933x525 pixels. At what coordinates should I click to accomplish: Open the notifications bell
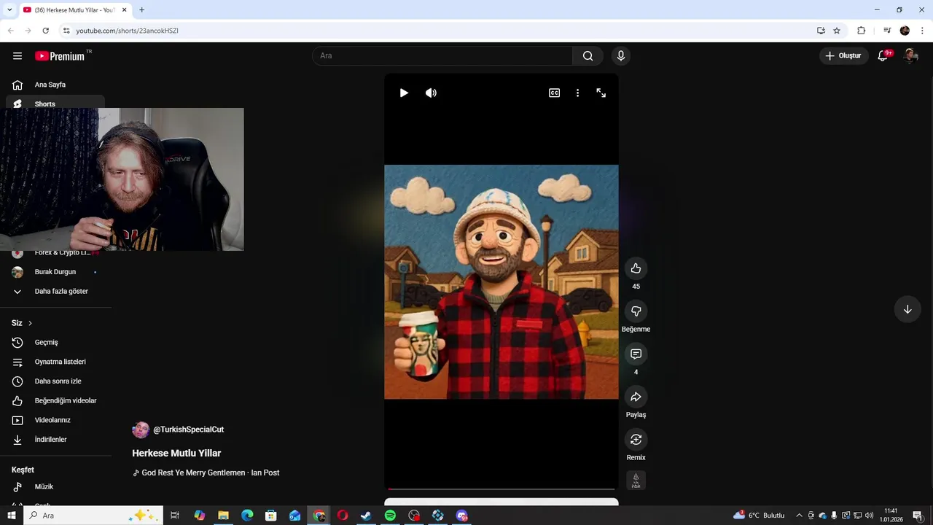[883, 55]
